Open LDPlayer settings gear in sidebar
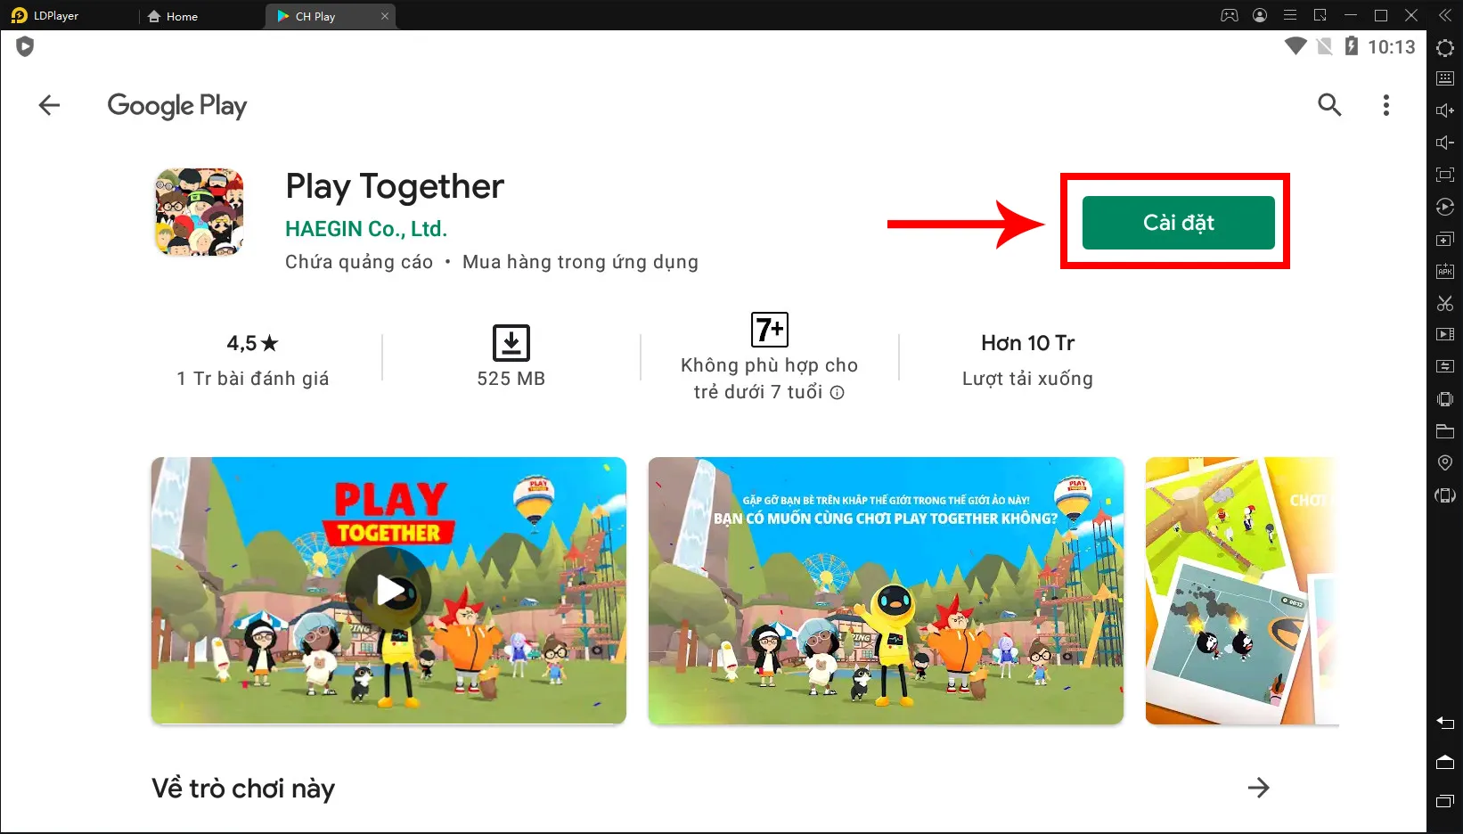The width and height of the screenshot is (1463, 834). tap(1445, 48)
